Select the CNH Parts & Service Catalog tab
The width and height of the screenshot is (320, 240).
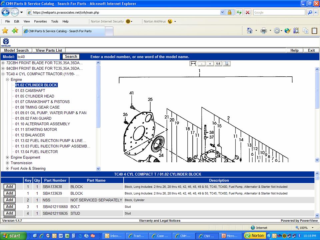63,31
